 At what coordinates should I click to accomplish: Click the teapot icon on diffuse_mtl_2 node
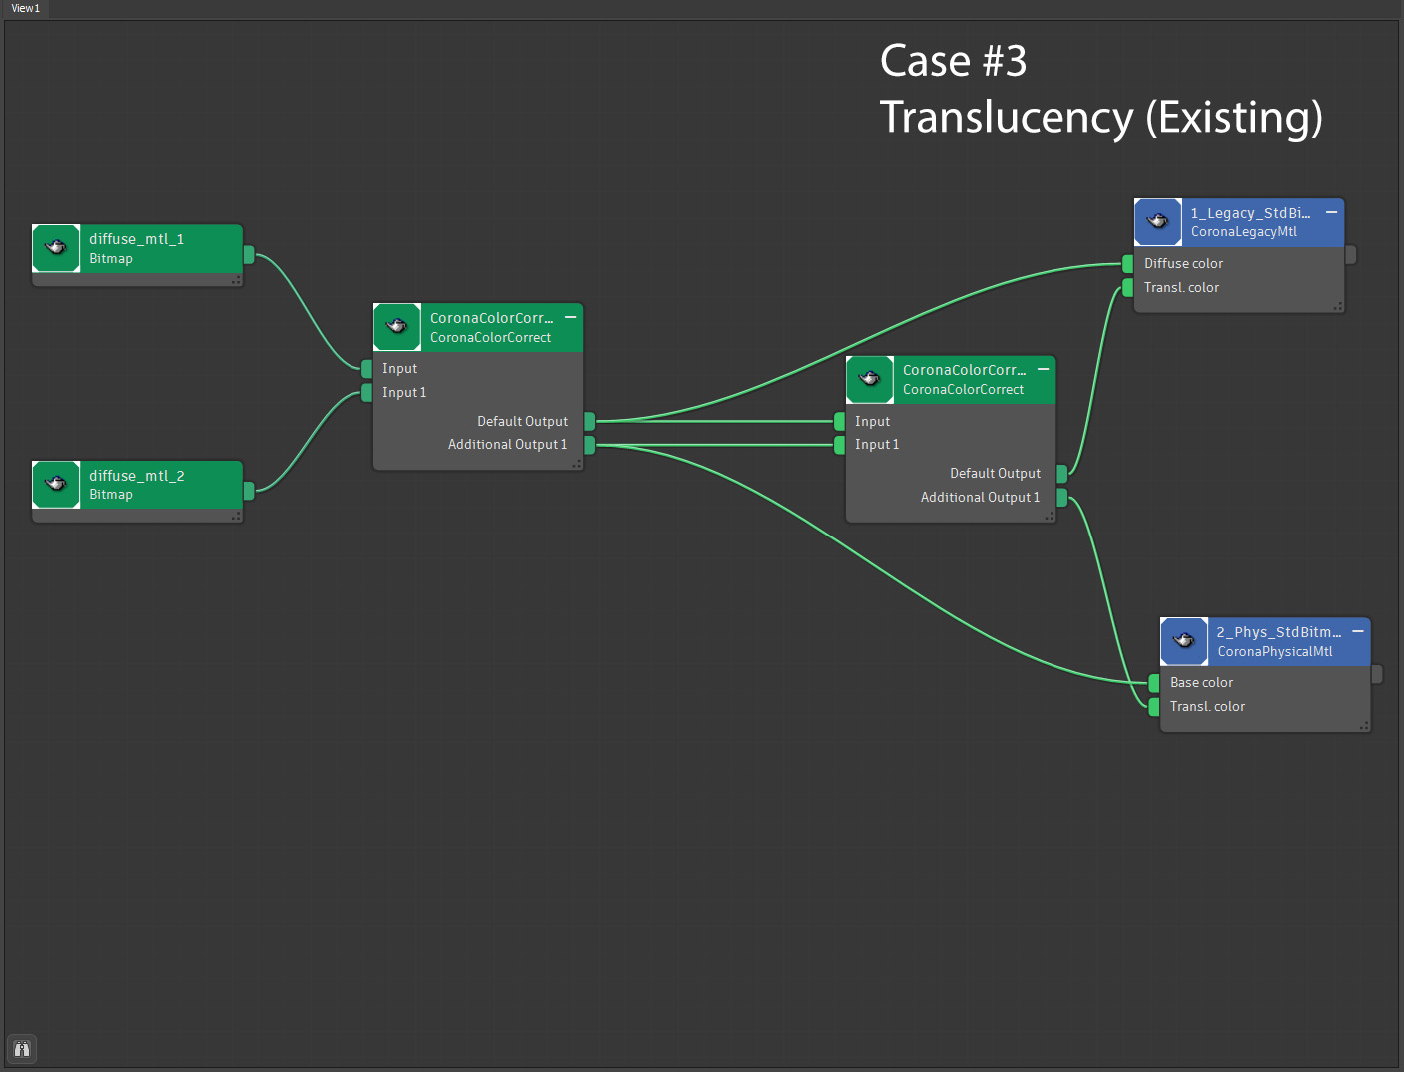(x=56, y=485)
